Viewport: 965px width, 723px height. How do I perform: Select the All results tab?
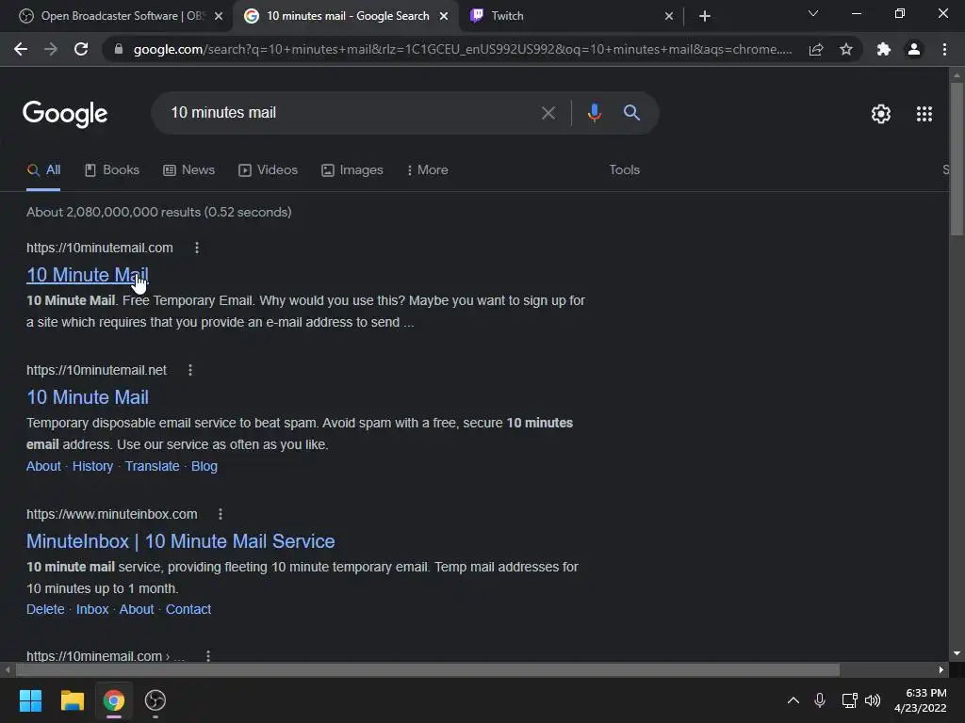coord(43,170)
